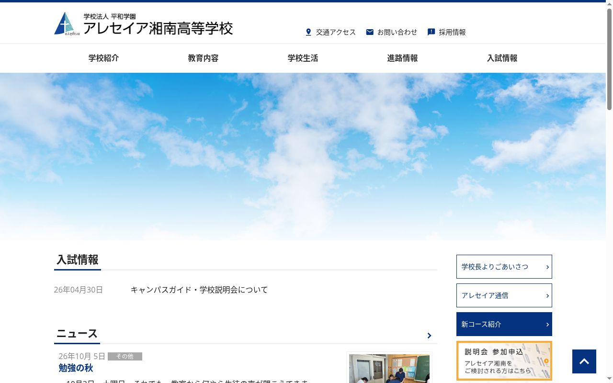Click the speech bubble icon beside 採用情報
This screenshot has width=613, height=383.
coord(431,32)
